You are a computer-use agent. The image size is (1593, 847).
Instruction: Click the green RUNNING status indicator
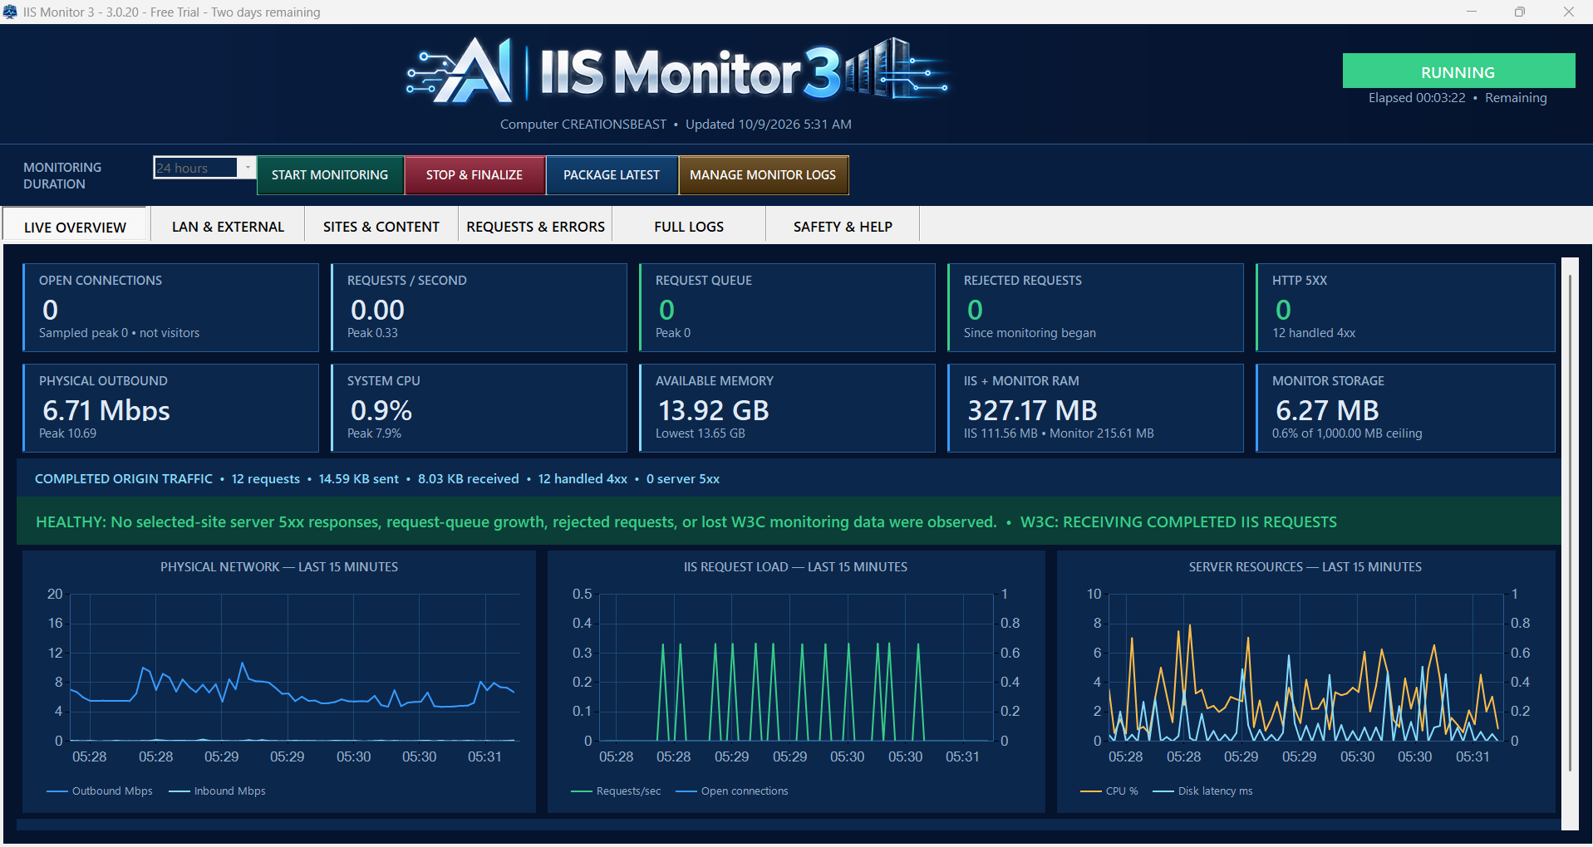1458,71
